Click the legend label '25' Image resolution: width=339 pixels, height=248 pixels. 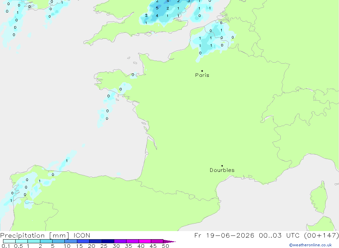(104, 246)
